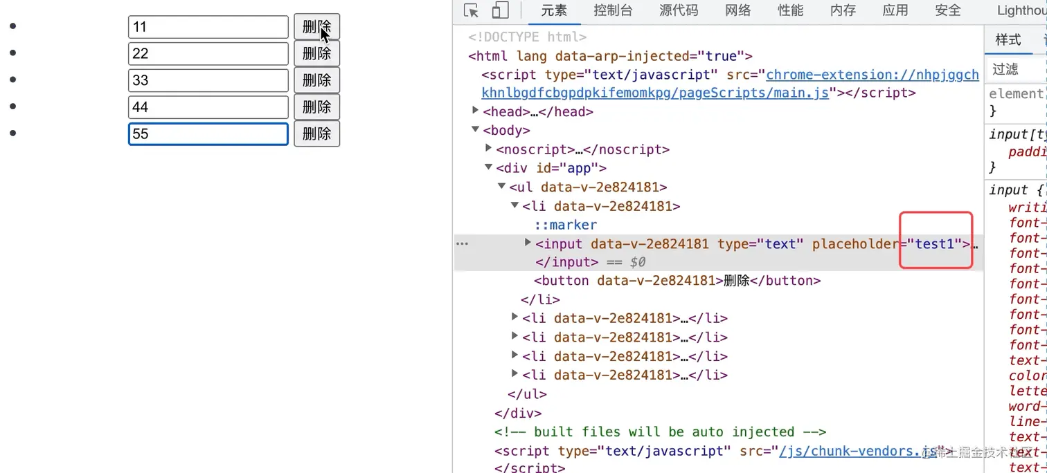Open the three-dot menu beside the highlighted input node

[x=462, y=243]
